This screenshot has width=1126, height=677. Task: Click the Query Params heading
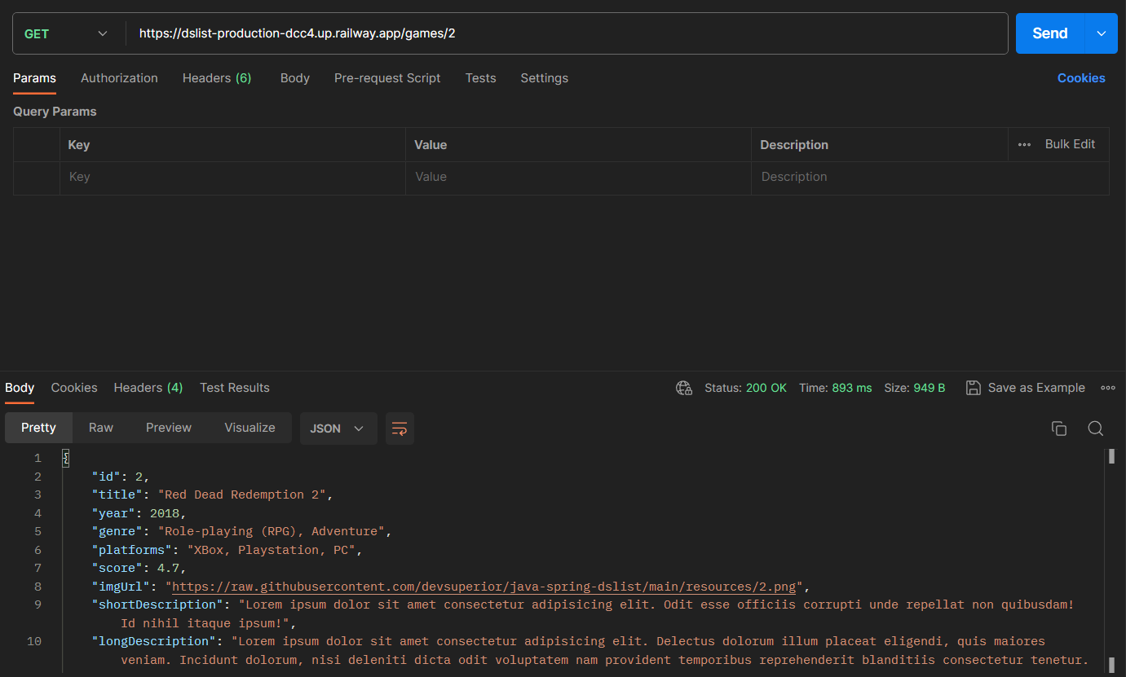[x=55, y=112]
